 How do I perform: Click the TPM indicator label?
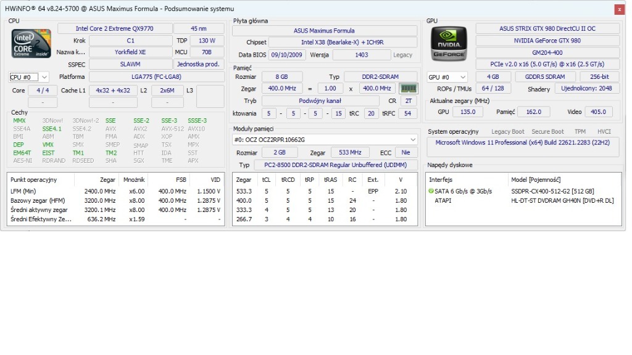click(x=580, y=132)
